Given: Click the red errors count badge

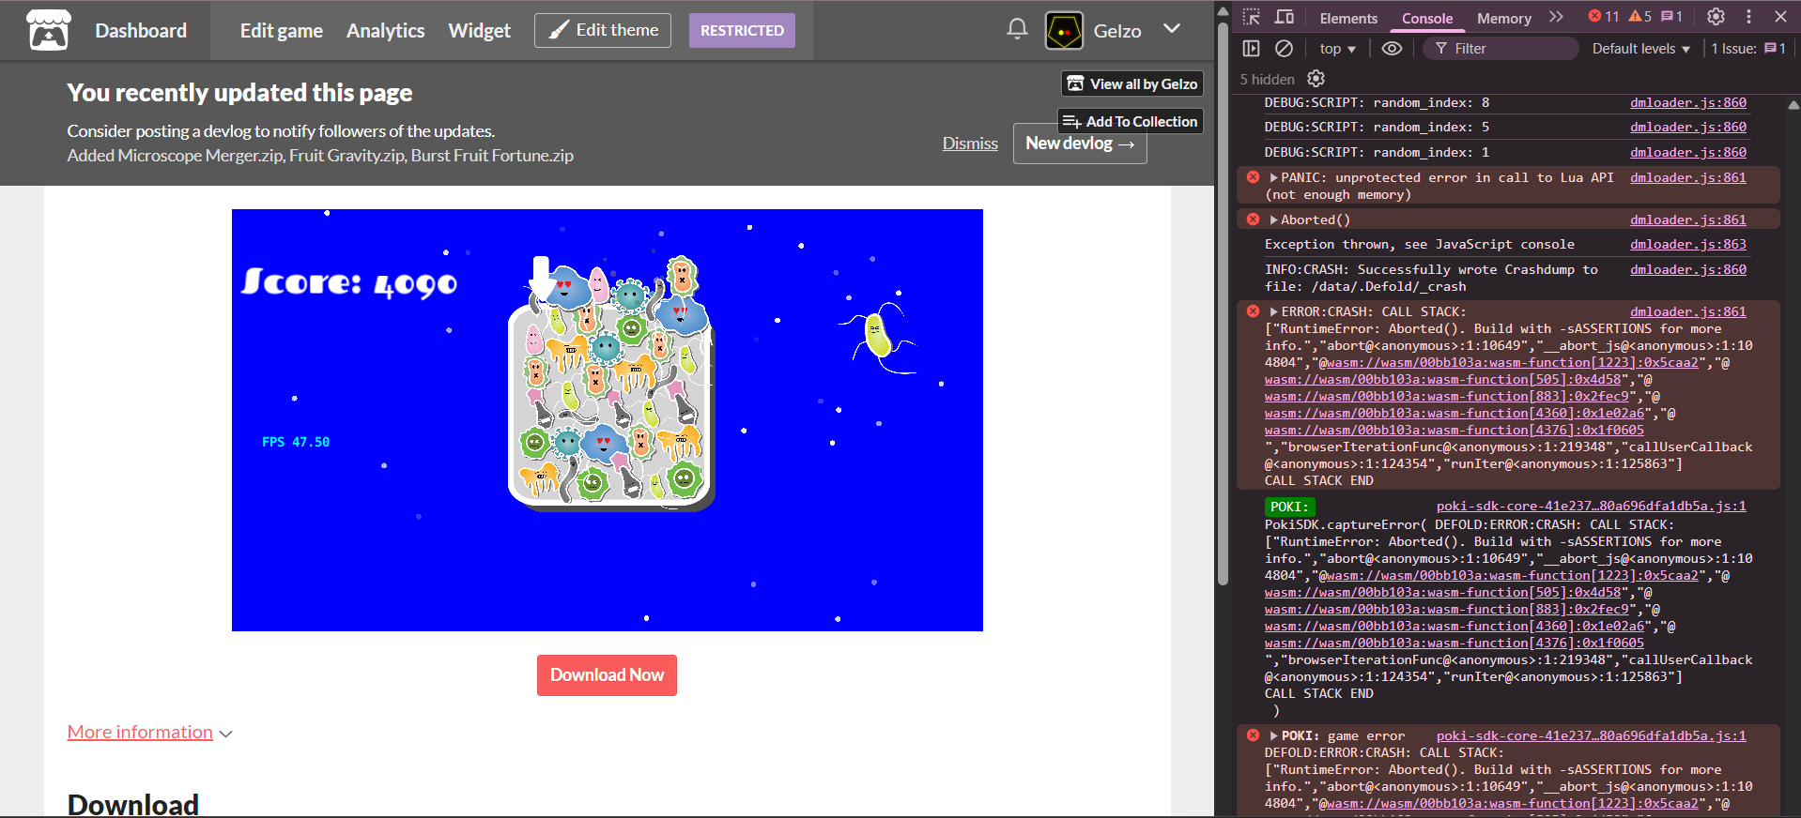Looking at the screenshot, I should pyautogui.click(x=1604, y=16).
